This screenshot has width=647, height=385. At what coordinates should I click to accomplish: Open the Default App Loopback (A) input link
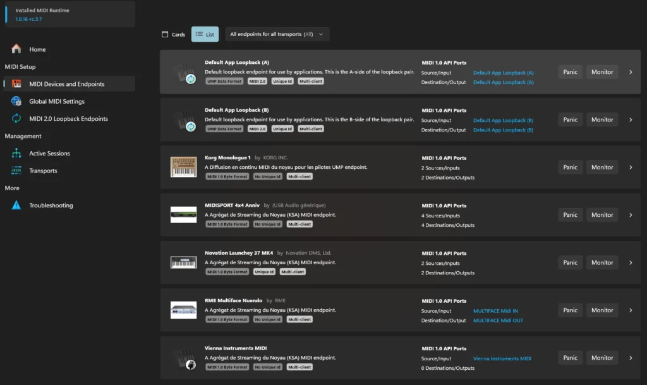[x=503, y=73]
